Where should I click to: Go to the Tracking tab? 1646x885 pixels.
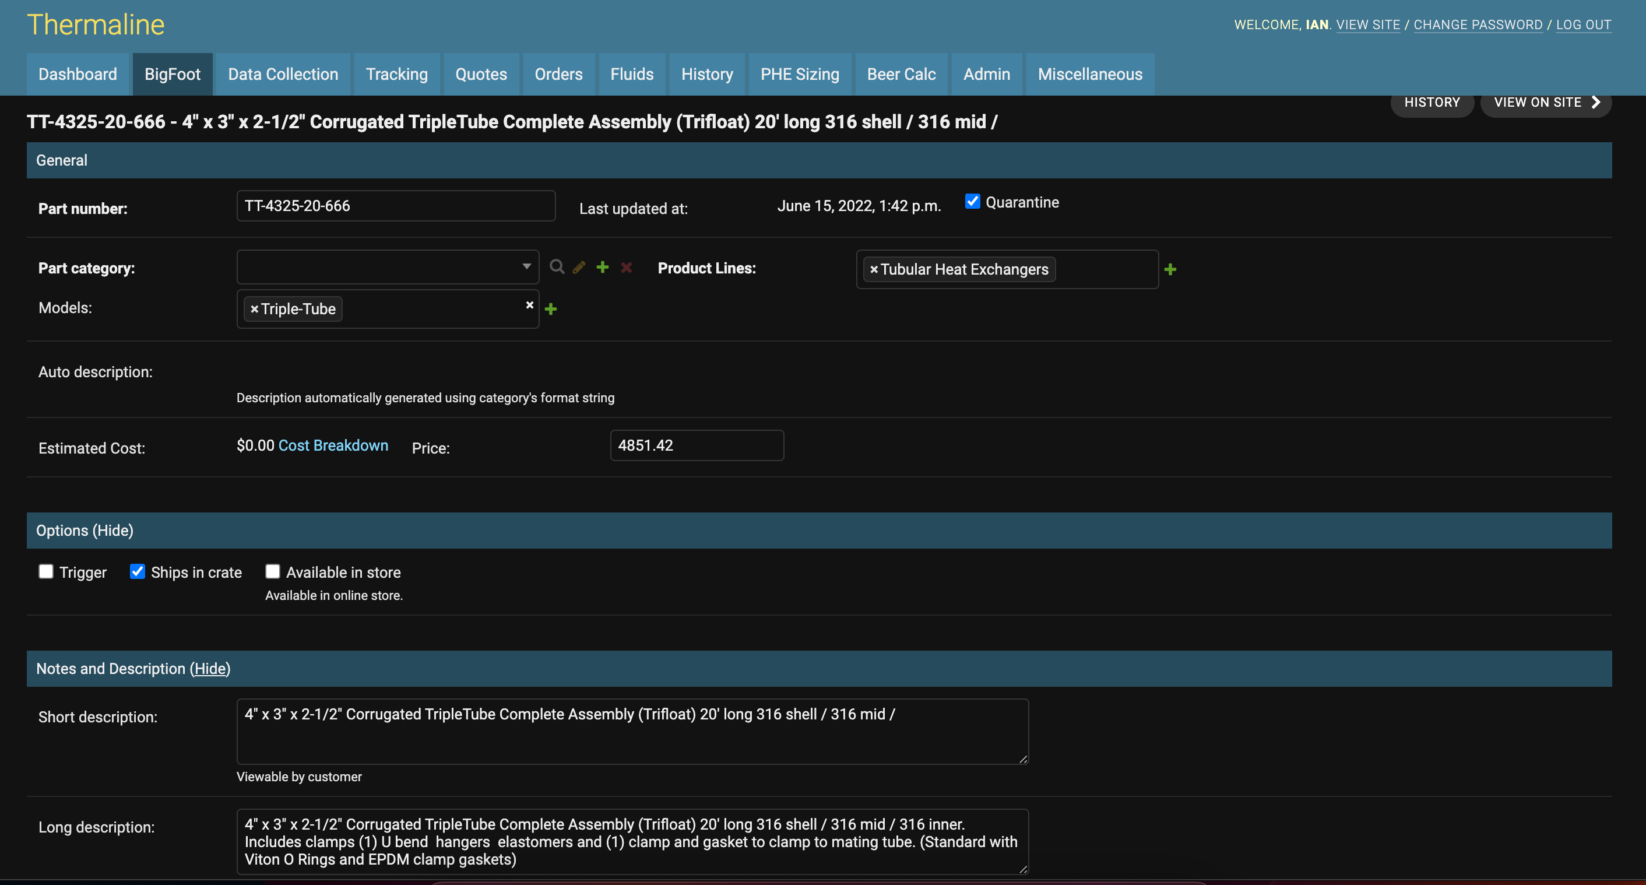397,74
